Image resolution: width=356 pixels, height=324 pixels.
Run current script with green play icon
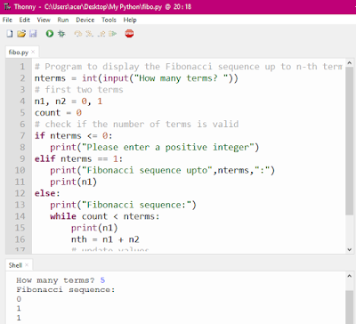50,34
